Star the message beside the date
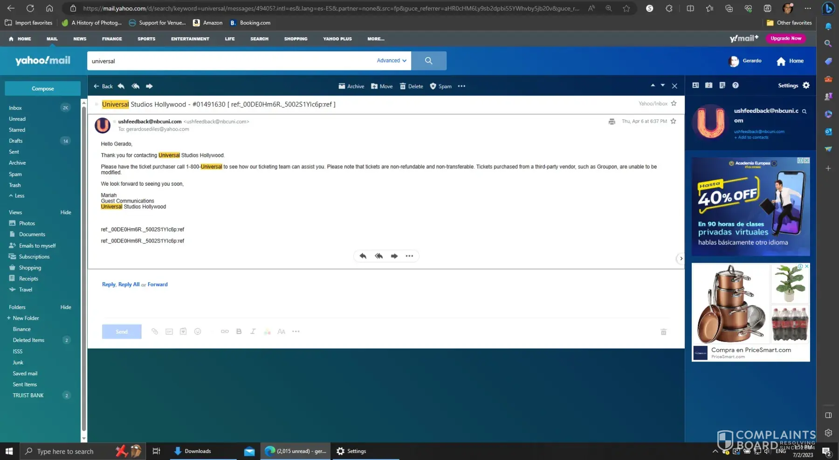Screen dimensions: 839x460 pos(673,121)
